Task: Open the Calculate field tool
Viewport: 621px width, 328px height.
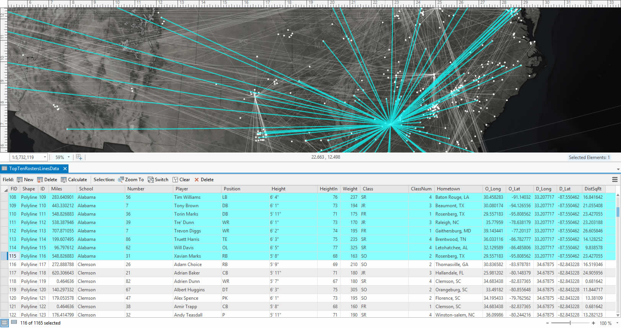Action: click(74, 180)
